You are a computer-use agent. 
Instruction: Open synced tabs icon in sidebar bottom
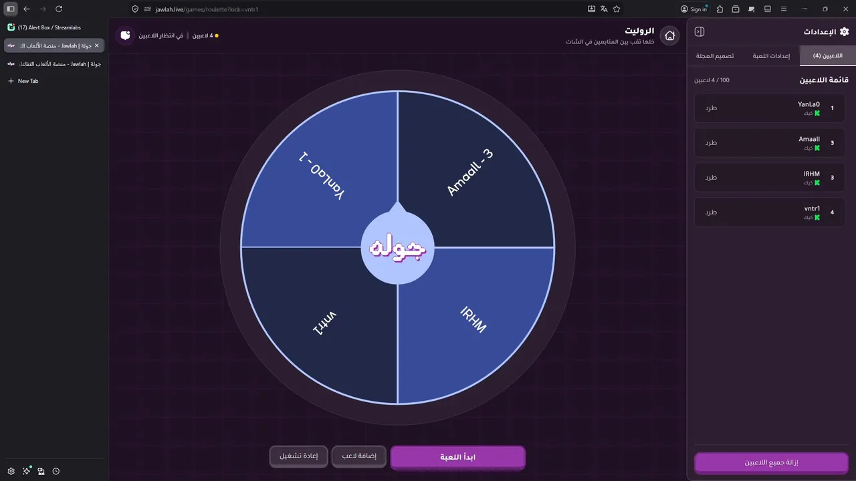click(x=41, y=471)
